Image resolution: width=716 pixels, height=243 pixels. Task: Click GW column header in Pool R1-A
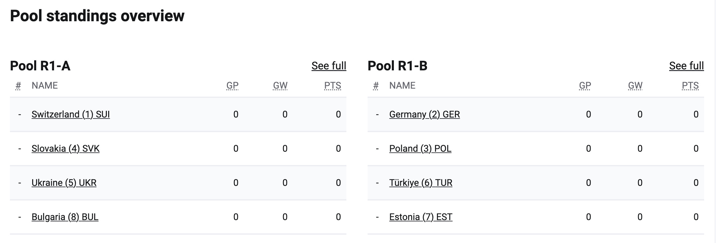point(280,86)
